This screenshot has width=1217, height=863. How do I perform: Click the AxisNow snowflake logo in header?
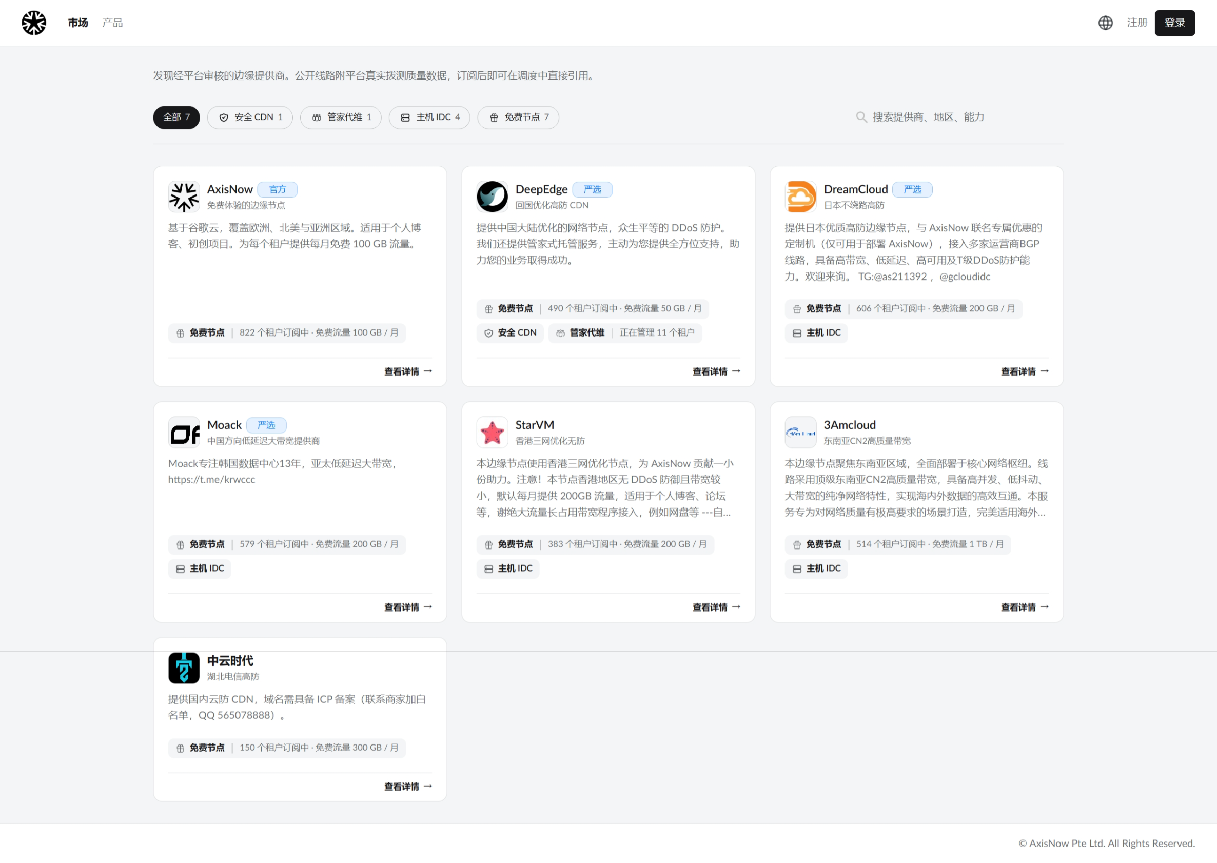click(33, 23)
